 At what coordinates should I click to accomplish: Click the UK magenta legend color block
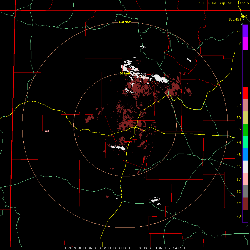point(245,44)
